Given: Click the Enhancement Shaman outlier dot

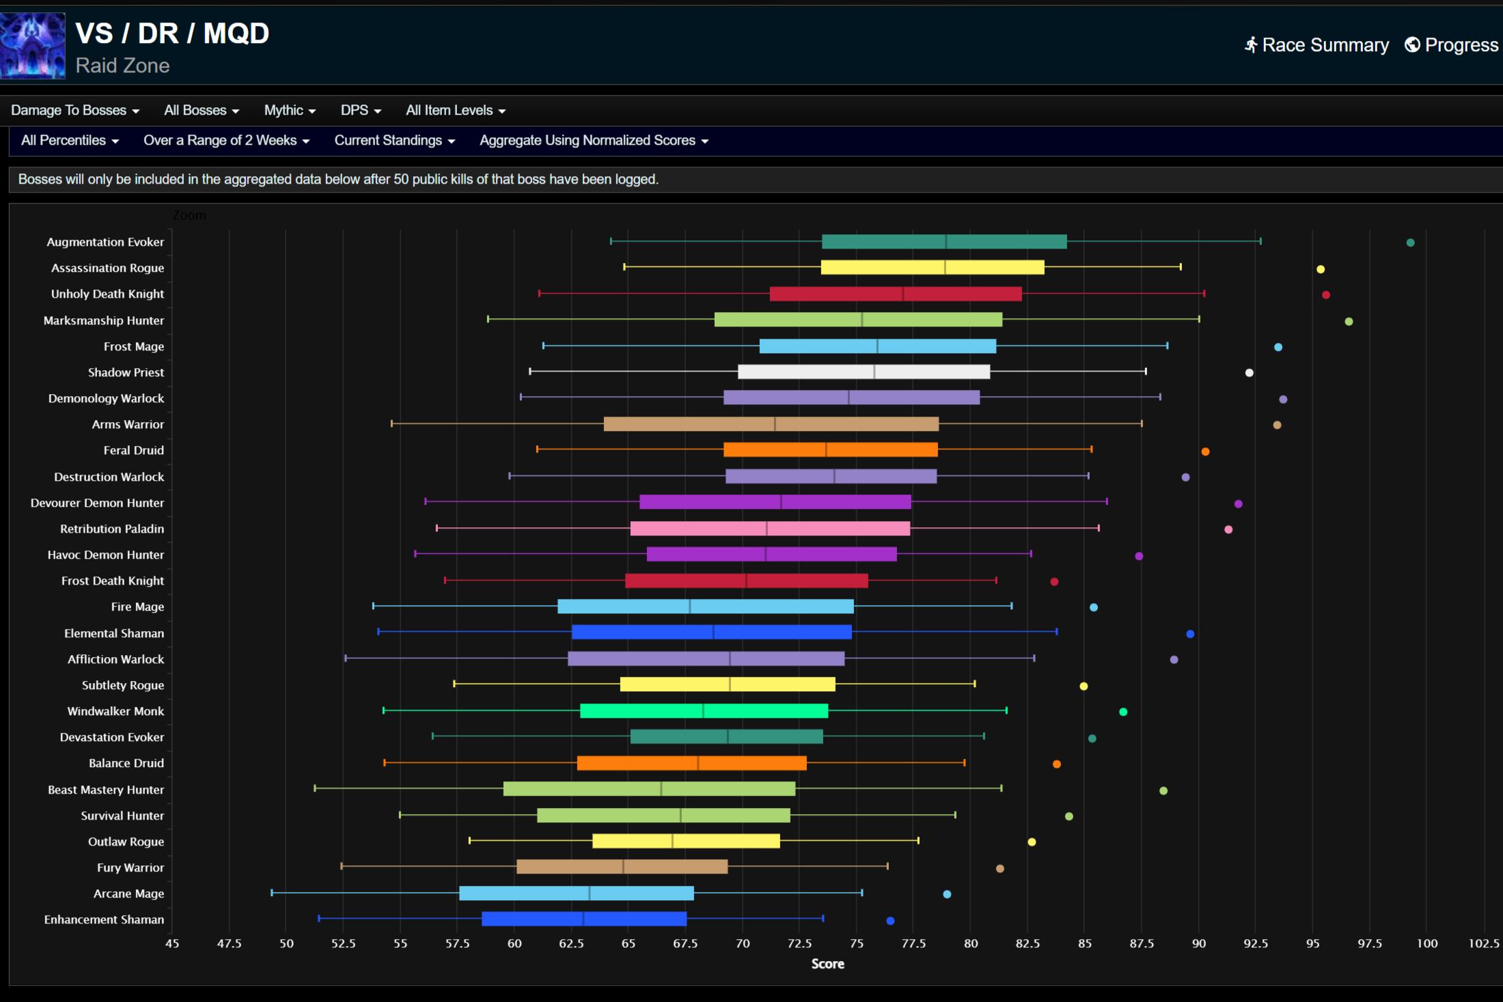Looking at the screenshot, I should pos(890,921).
